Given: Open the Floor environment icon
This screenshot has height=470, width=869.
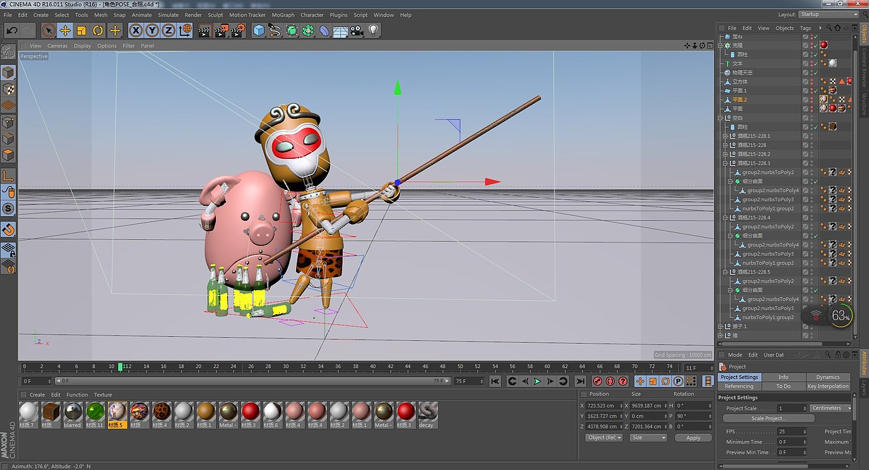Looking at the screenshot, I should (341, 31).
